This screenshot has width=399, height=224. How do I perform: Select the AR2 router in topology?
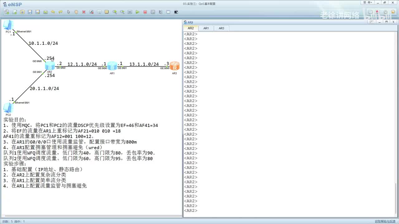point(50,66)
